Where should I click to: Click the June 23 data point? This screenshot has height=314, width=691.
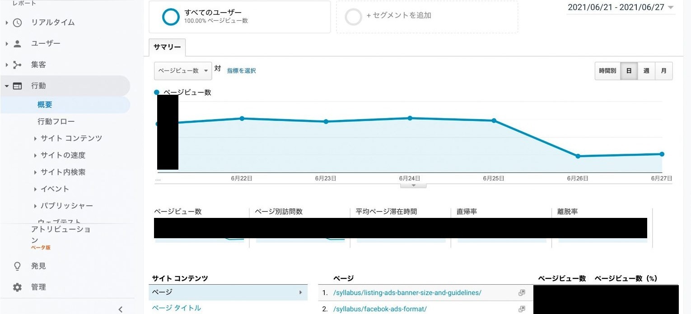pos(326,122)
